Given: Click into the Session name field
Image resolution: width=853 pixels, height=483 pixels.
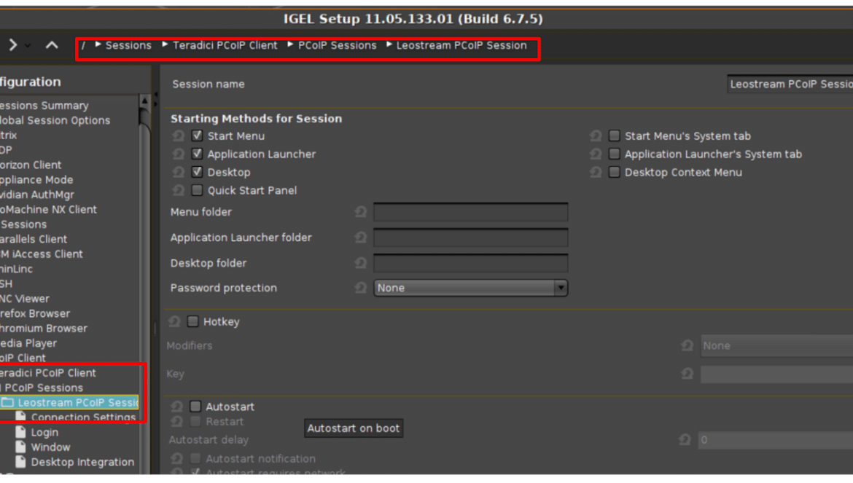Looking at the screenshot, I should (790, 85).
